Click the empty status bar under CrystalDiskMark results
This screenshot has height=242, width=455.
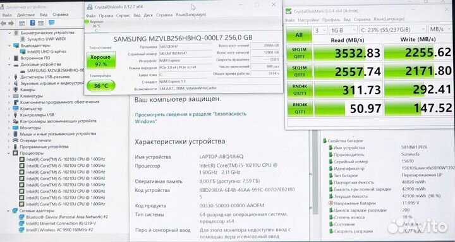pos(369,123)
